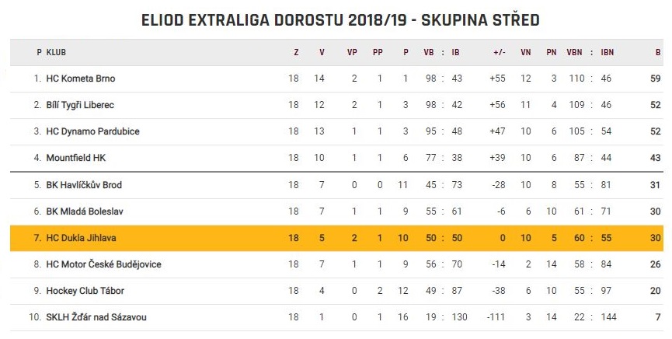The image size is (672, 339).
Task: Select the VP column header
Action: tap(352, 52)
